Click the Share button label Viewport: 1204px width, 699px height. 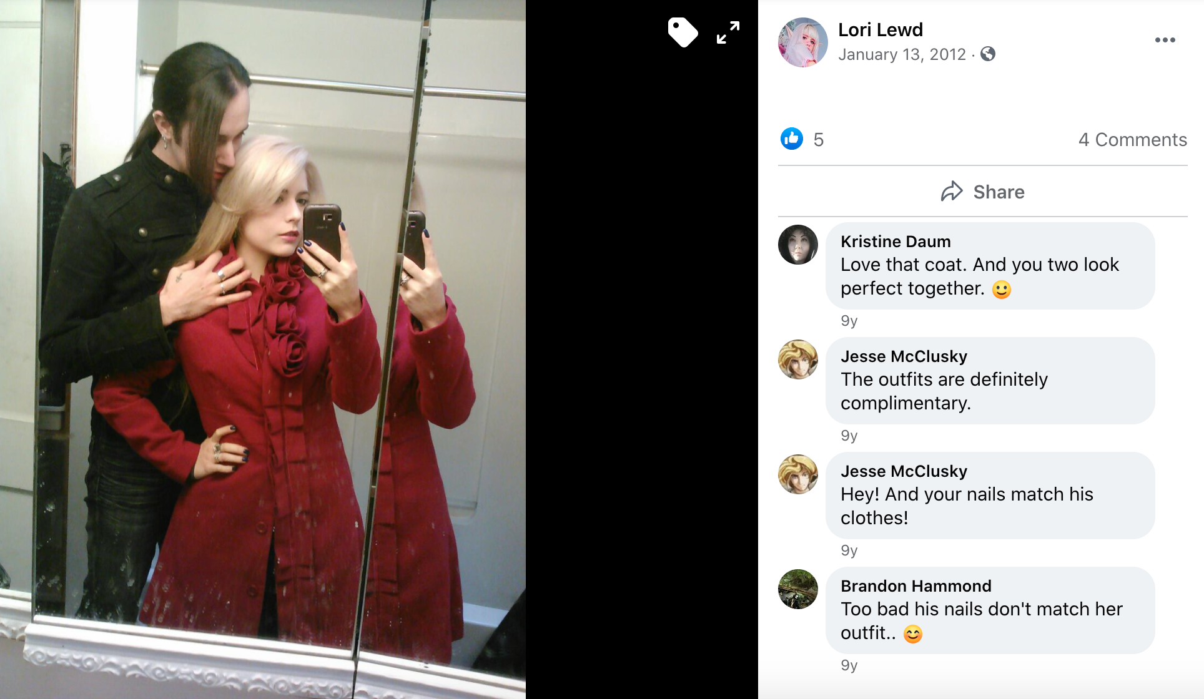point(999,192)
